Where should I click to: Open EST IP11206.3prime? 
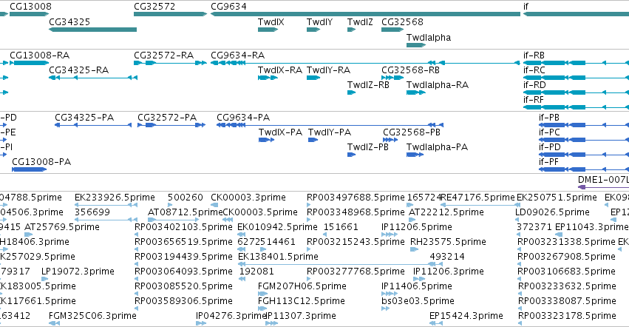(x=449, y=272)
